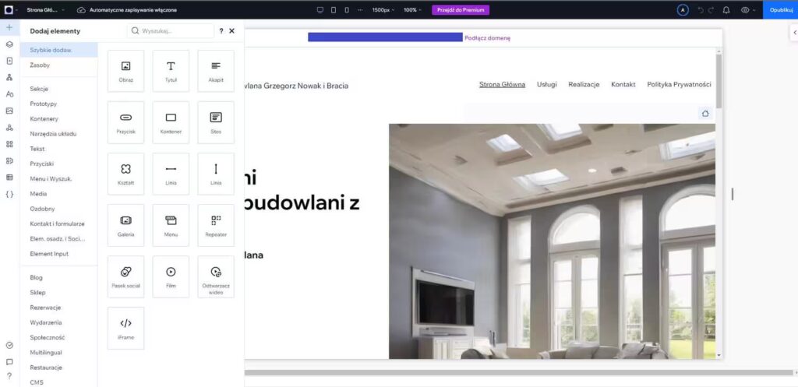Open the four-squares apps icon in left sidebar
This screenshot has height=387, width=798.
click(x=9, y=144)
